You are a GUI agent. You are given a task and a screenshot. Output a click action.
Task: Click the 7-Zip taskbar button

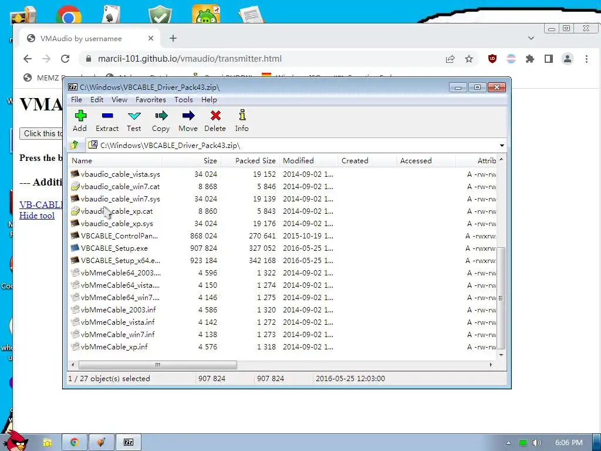129,443
